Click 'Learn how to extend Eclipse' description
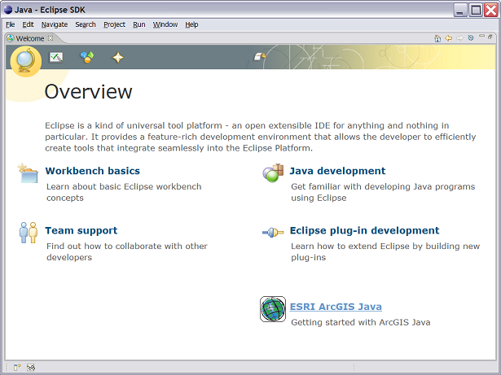Screen dimensions: 501x375 point(385,252)
